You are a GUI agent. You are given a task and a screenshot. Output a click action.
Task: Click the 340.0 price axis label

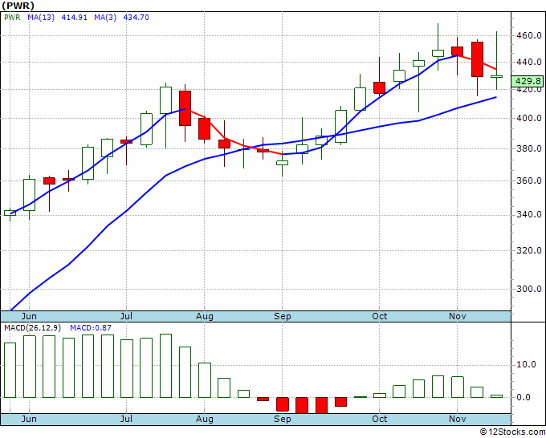coord(528,215)
